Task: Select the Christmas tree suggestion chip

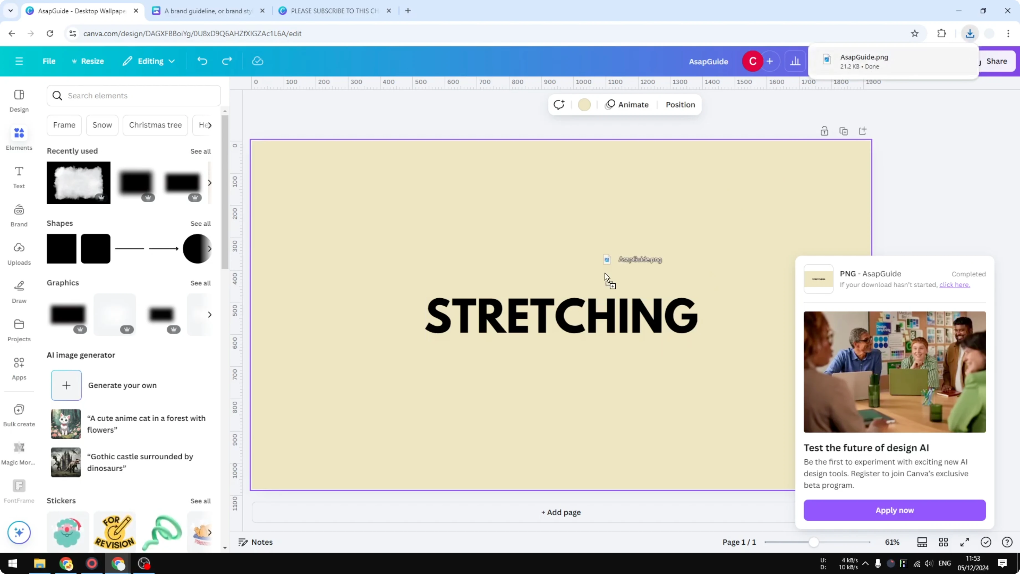Action: tap(155, 125)
